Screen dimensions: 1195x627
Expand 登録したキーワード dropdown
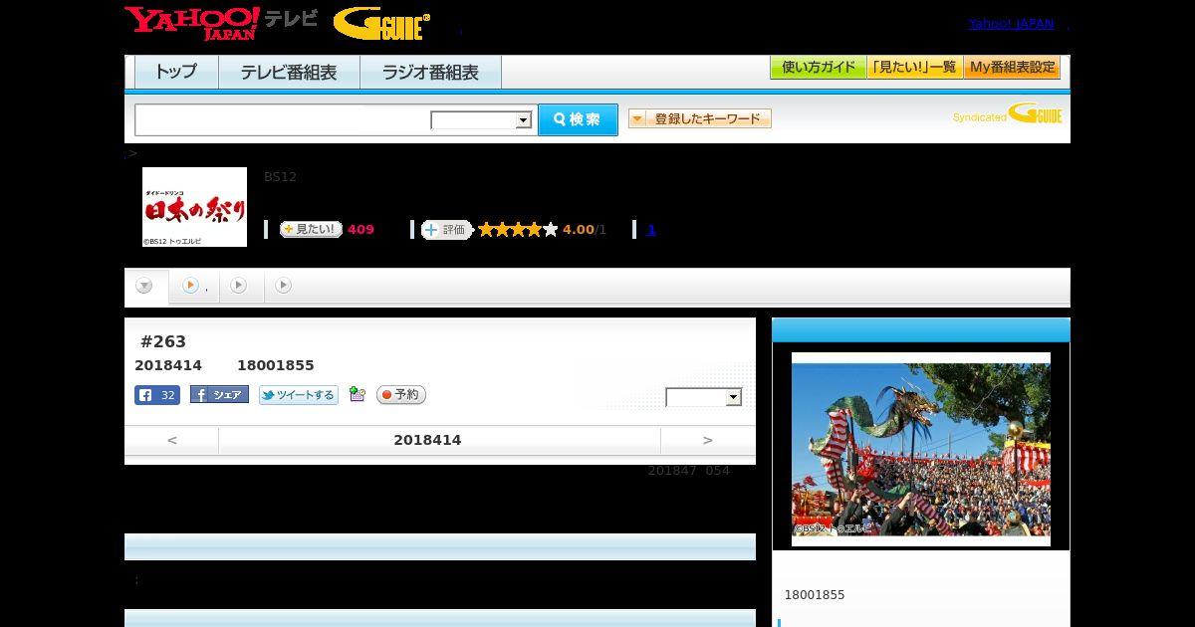(x=699, y=118)
